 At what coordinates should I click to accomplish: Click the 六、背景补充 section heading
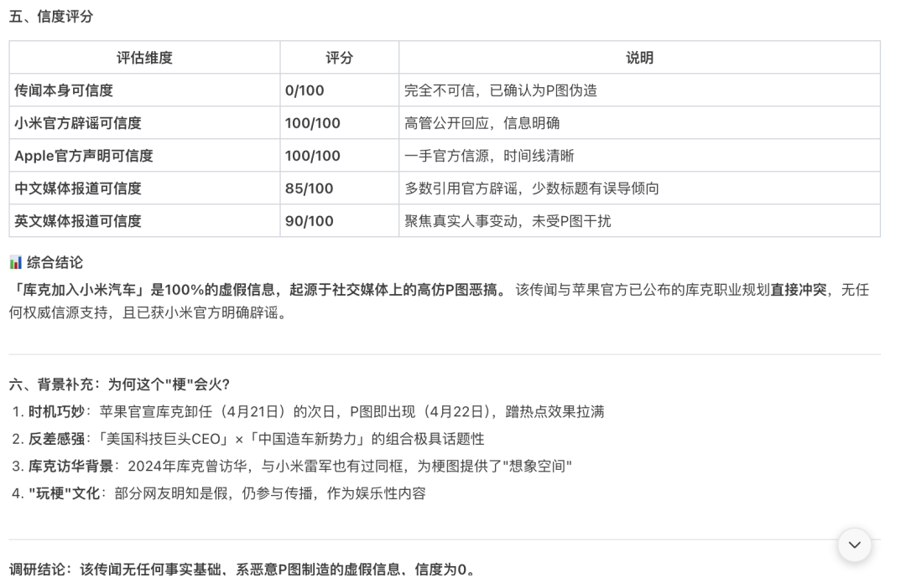click(119, 384)
